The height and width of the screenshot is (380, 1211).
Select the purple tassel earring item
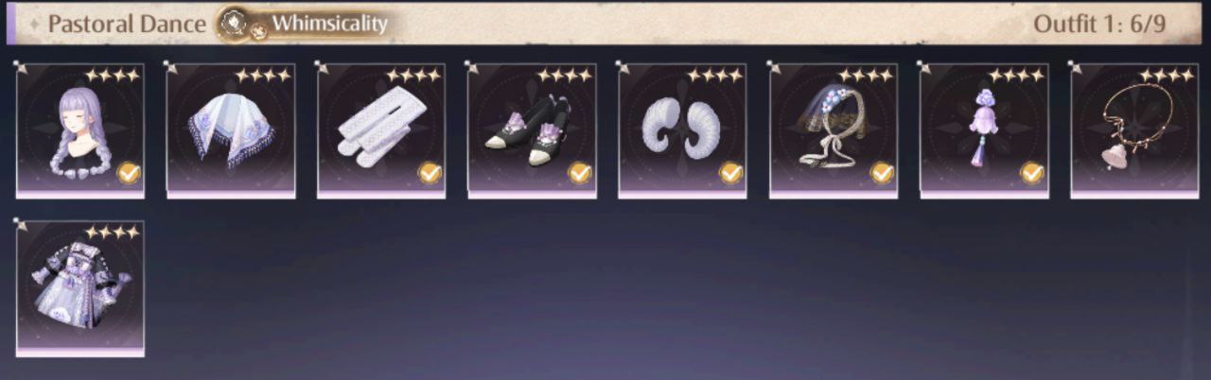click(984, 130)
